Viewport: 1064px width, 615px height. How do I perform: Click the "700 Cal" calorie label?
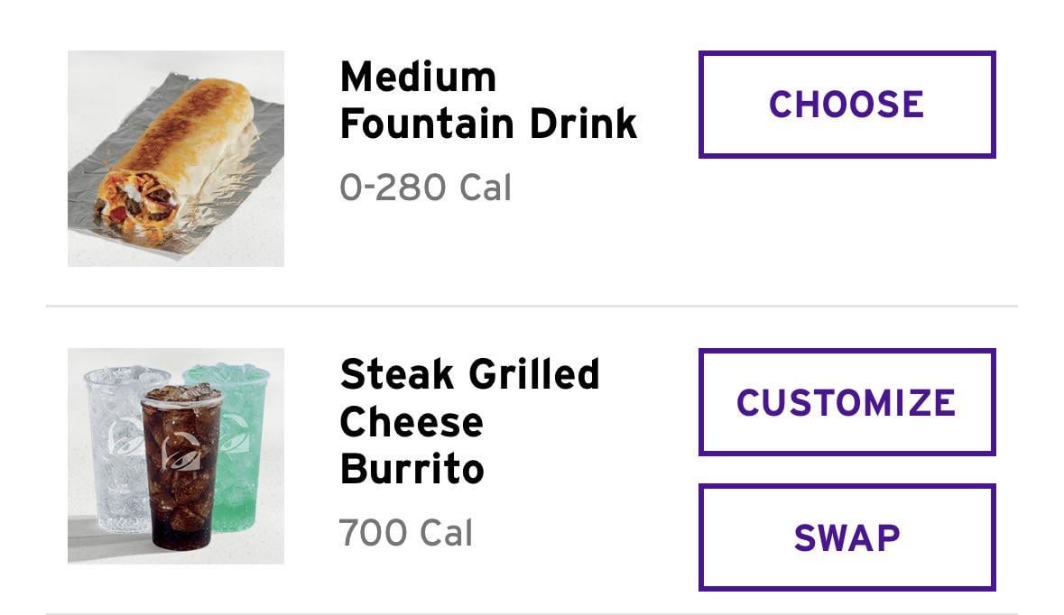click(x=405, y=533)
